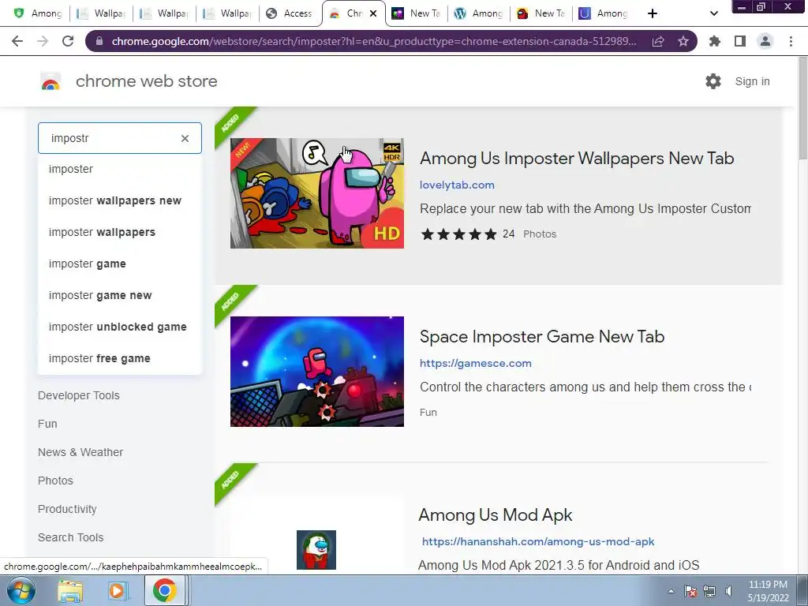
Task: Clear the search box with the X
Action: (x=185, y=138)
